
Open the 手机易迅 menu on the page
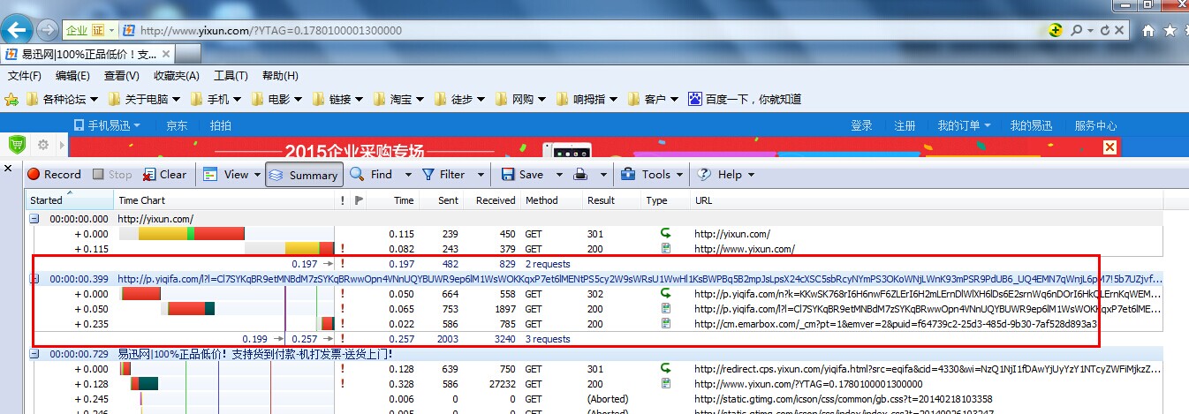pyautogui.click(x=106, y=125)
